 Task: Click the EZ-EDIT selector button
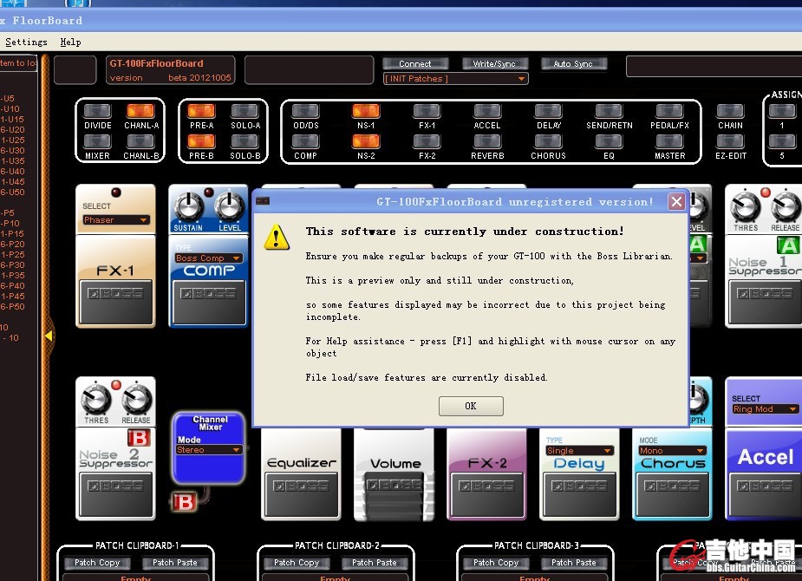click(x=730, y=141)
